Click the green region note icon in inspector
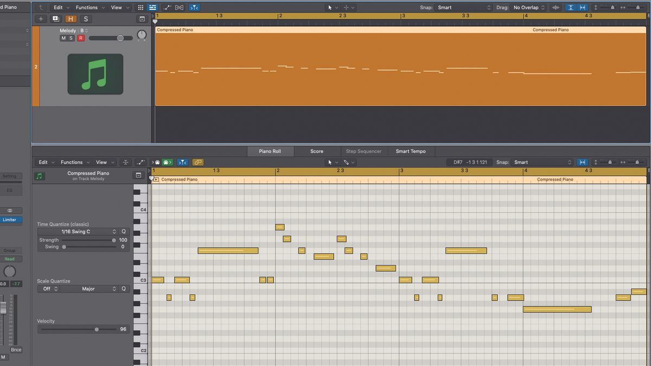 (40, 176)
